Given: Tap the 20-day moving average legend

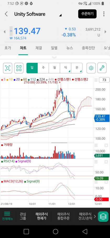Looking at the screenshot, I should (x=17, y=80).
